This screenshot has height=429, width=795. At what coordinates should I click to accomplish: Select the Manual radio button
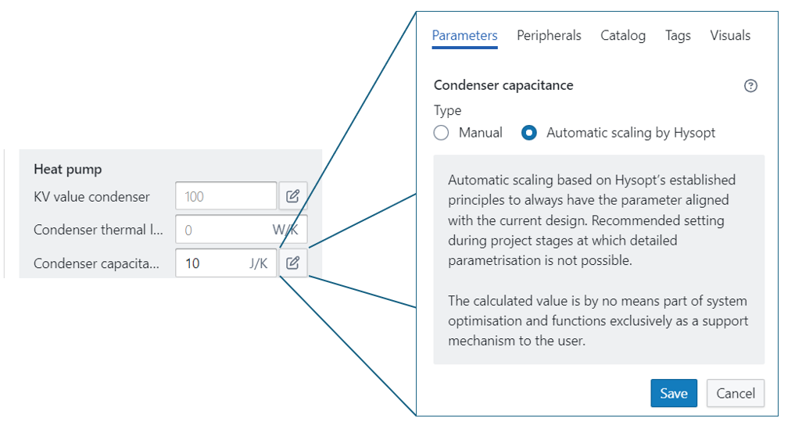pyautogui.click(x=442, y=133)
